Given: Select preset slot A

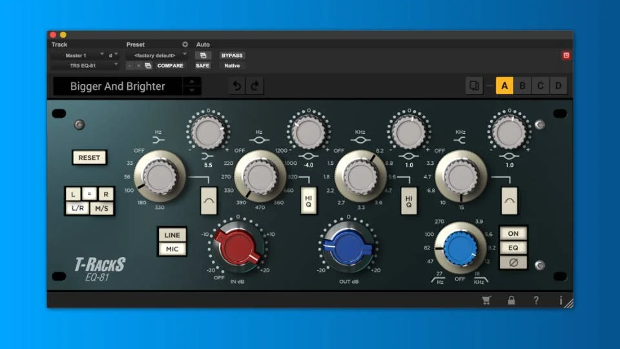Looking at the screenshot, I should 504,85.
